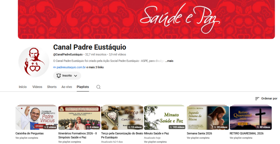
Task: Switch to the Vídeos tab
Action: [37, 87]
